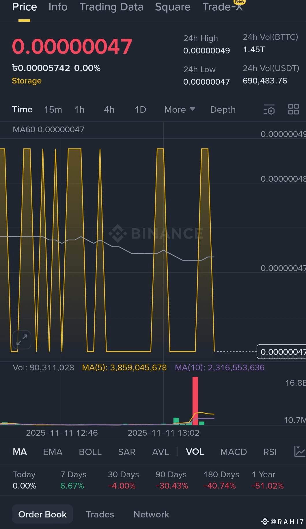Screen dimensions: 306x529
Task: Switch to the Price tab
Action: pos(25,7)
